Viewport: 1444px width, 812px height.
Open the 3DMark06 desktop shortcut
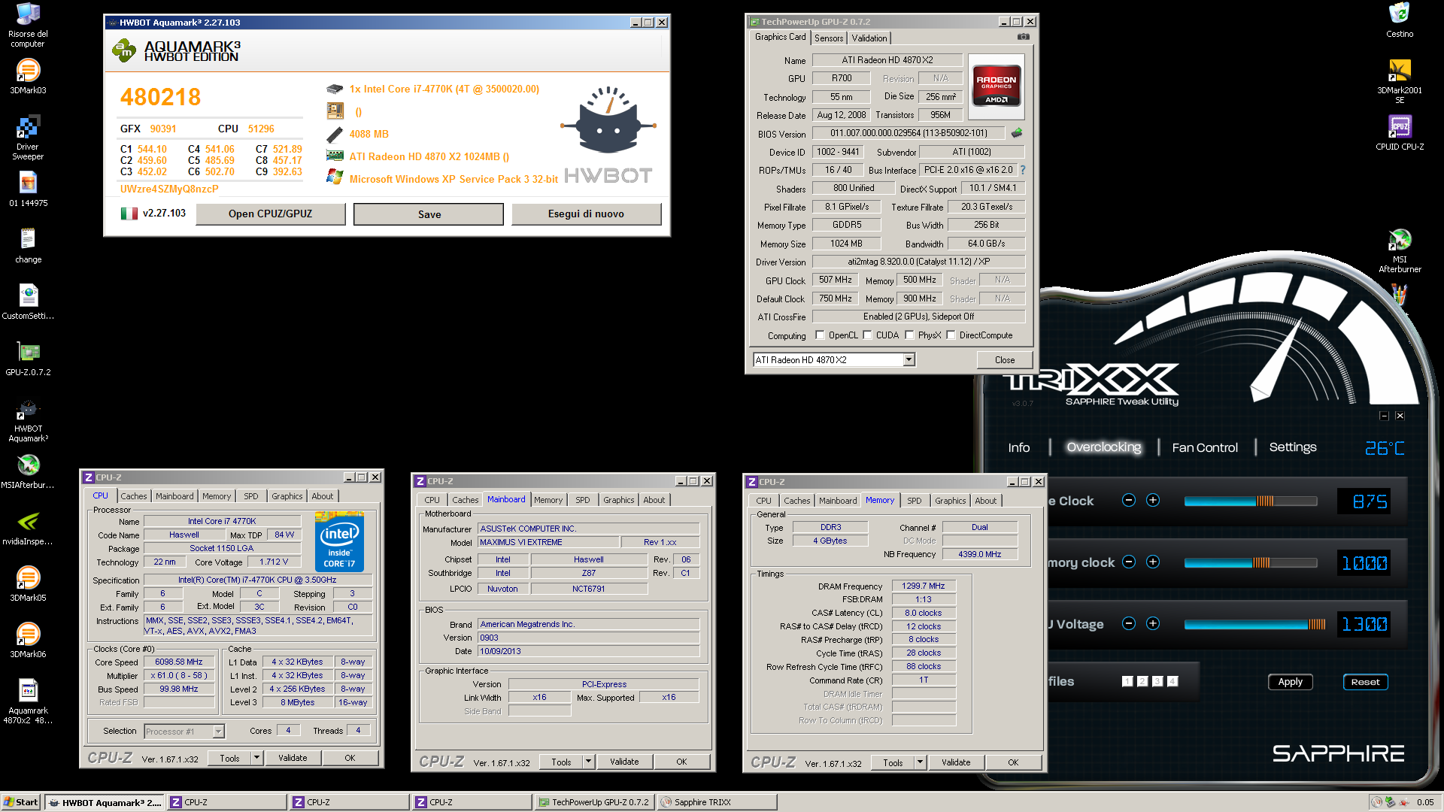28,641
